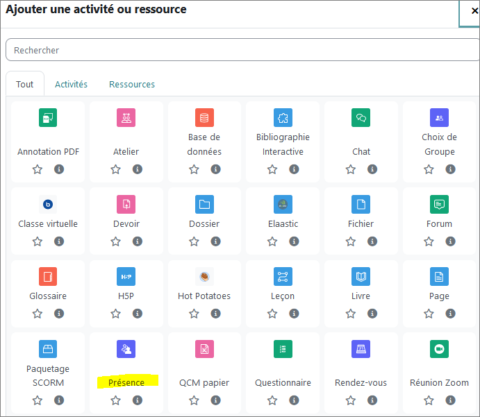Switch to the Ressources tab

tap(132, 85)
